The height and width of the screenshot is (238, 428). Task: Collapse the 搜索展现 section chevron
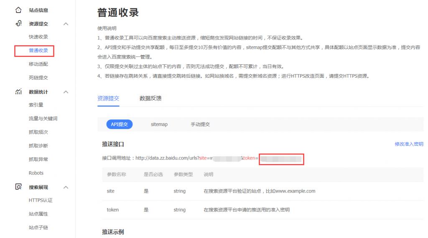pos(66,187)
